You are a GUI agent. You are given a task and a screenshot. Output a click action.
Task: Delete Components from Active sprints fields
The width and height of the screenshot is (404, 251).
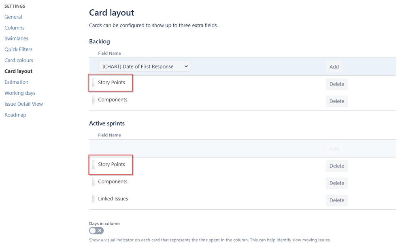pos(336,183)
